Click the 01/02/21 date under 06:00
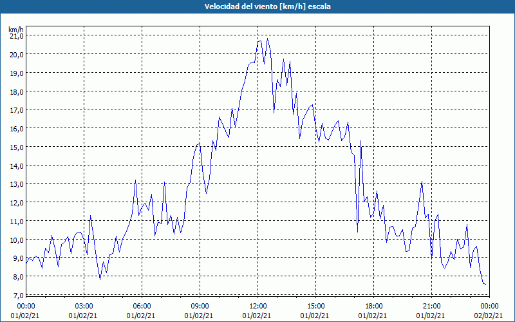 pyautogui.click(x=141, y=316)
